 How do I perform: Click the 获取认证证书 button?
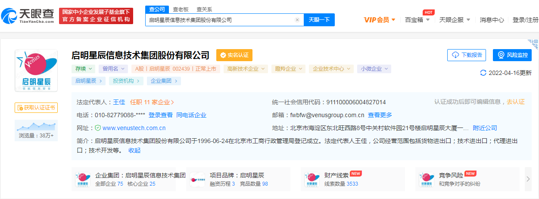coord(36,108)
